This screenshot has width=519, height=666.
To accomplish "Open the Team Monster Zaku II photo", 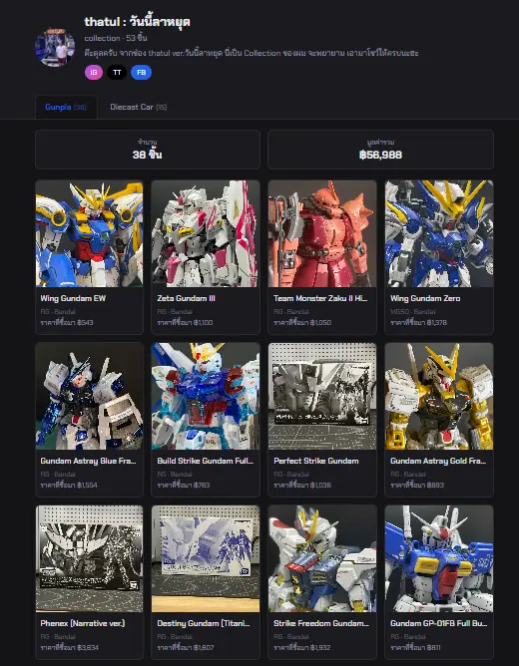I will pos(322,233).
